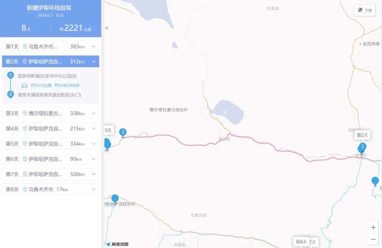Click circle marker 1 beside 蓝鱼电影酒店
This screenshot has width=382, height=248.
coord(10,75)
